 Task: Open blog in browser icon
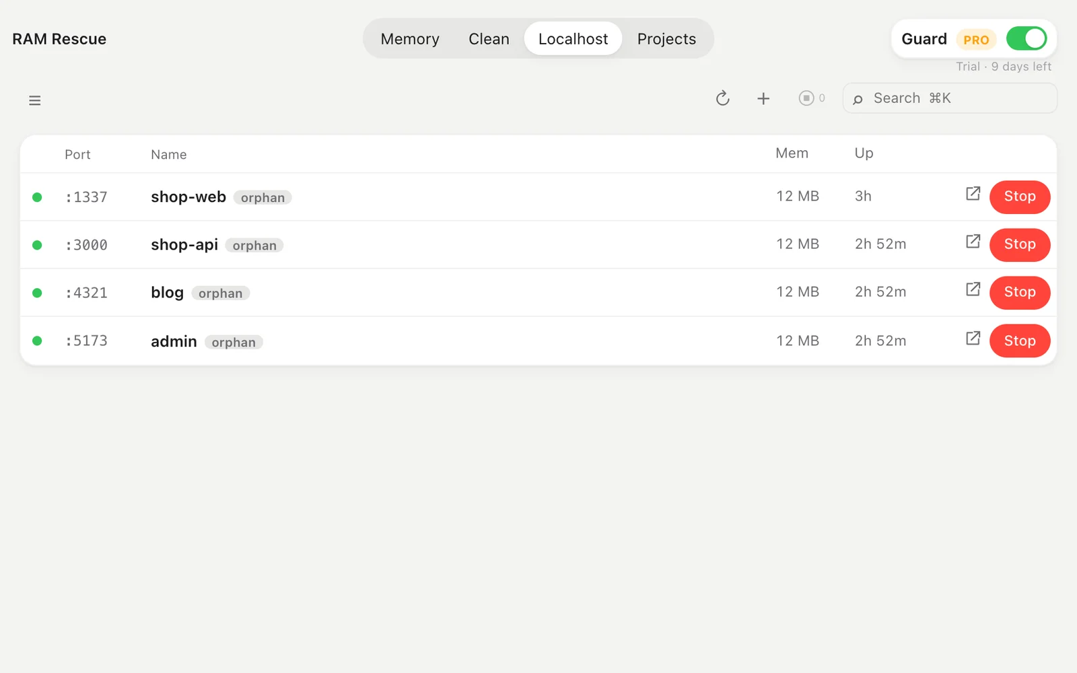[x=973, y=289]
